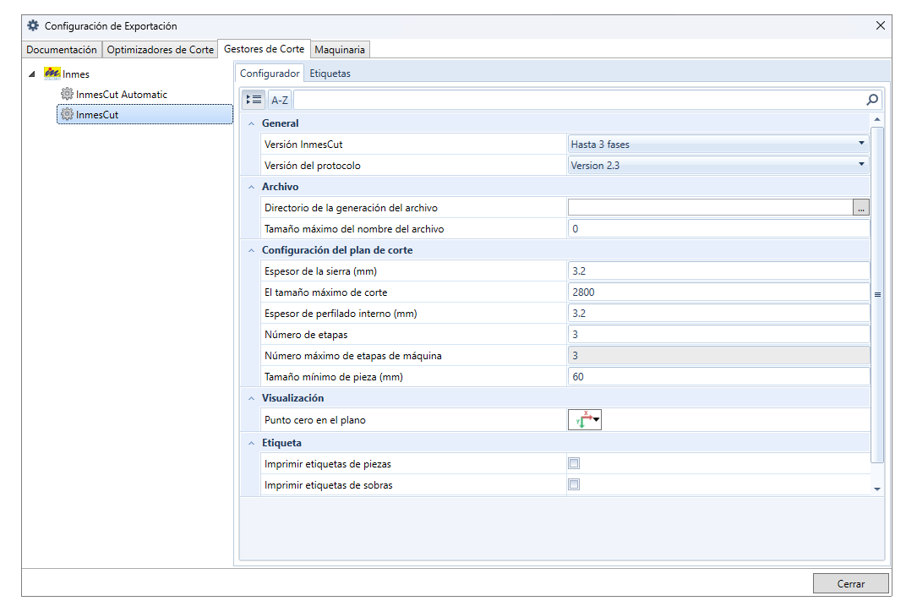The image size is (906, 612).
Task: Click the categorized view icon
Action: [x=254, y=100]
